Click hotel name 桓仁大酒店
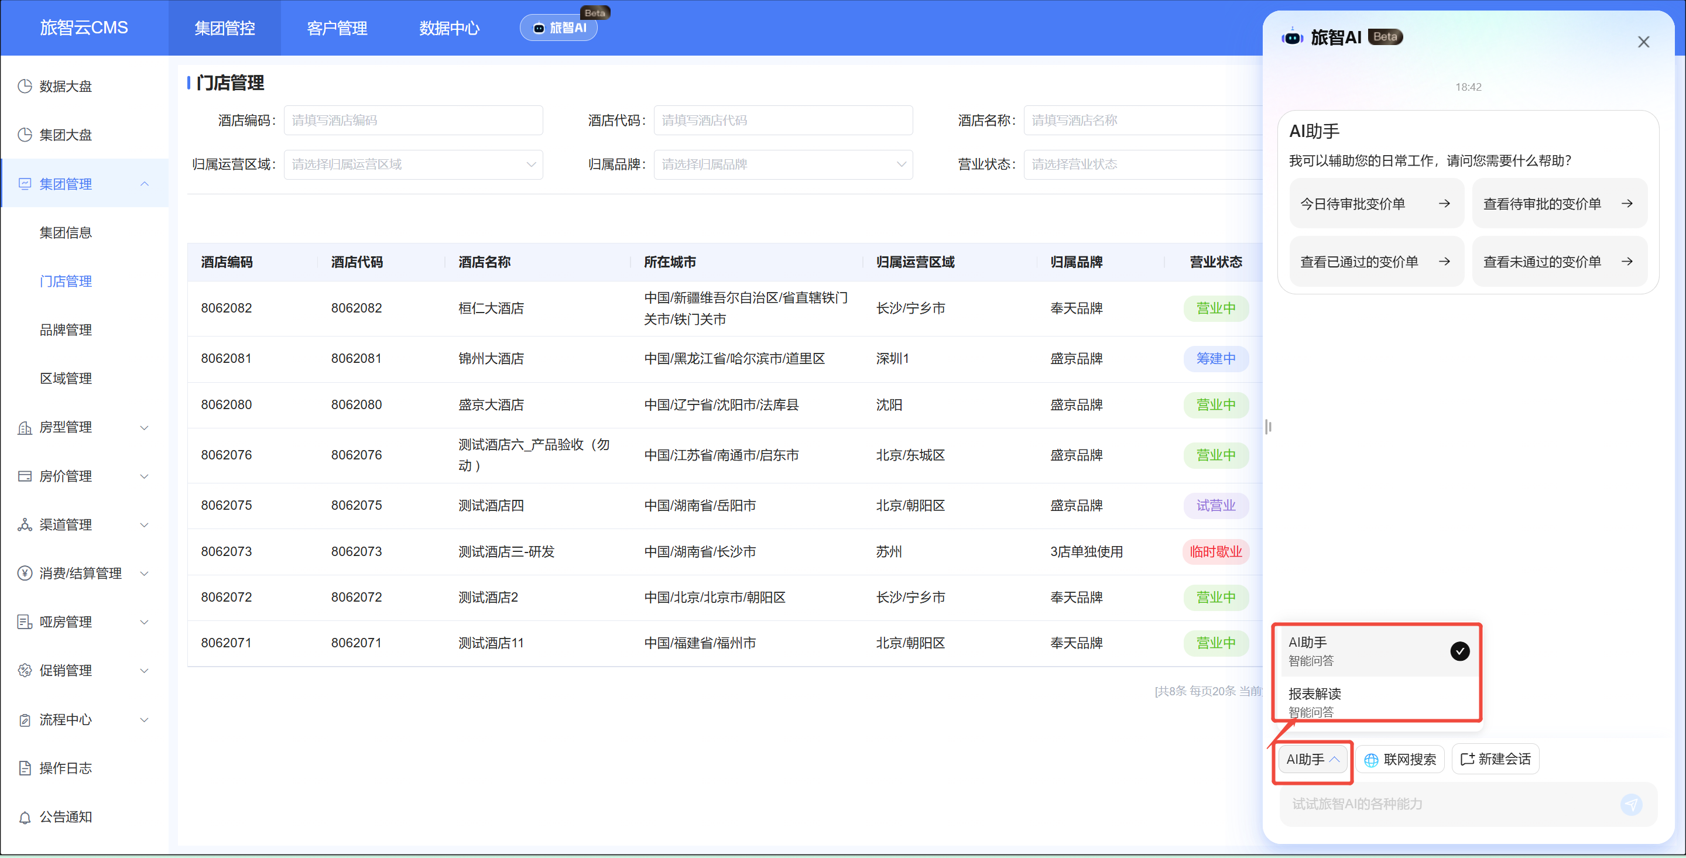This screenshot has width=1686, height=858. tap(491, 308)
